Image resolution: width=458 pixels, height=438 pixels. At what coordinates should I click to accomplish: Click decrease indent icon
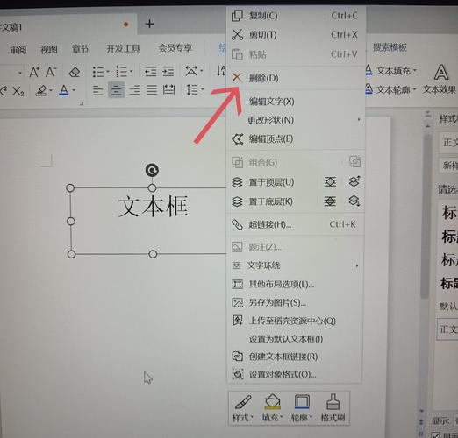point(151,71)
